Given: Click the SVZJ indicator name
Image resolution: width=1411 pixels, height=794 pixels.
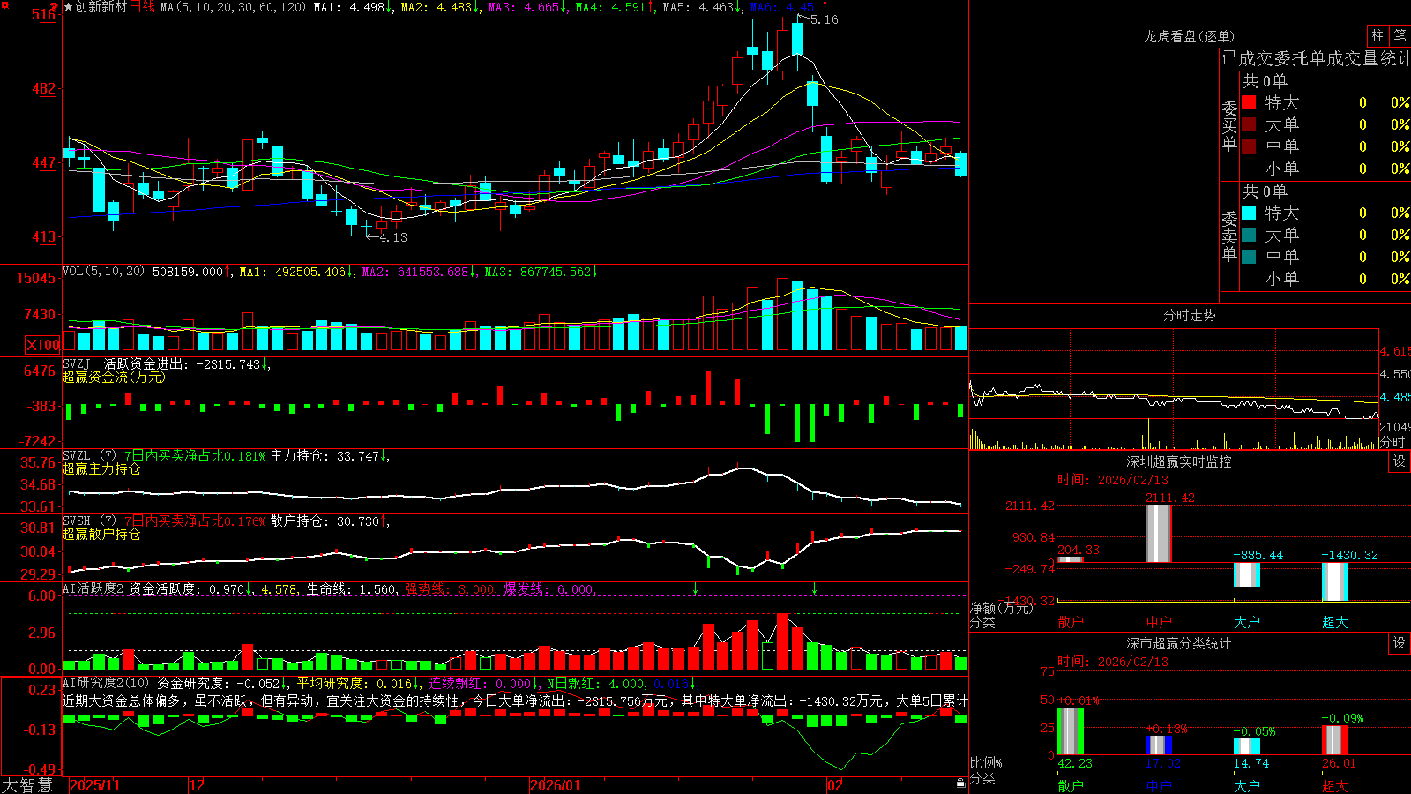Looking at the screenshot, I should (x=77, y=363).
